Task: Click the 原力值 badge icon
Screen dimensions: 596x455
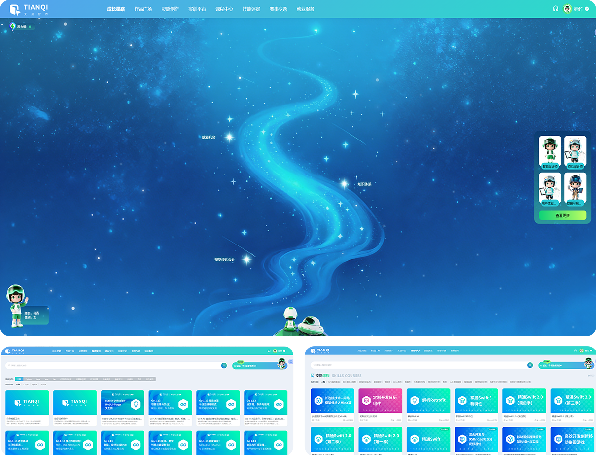Action: [13, 26]
